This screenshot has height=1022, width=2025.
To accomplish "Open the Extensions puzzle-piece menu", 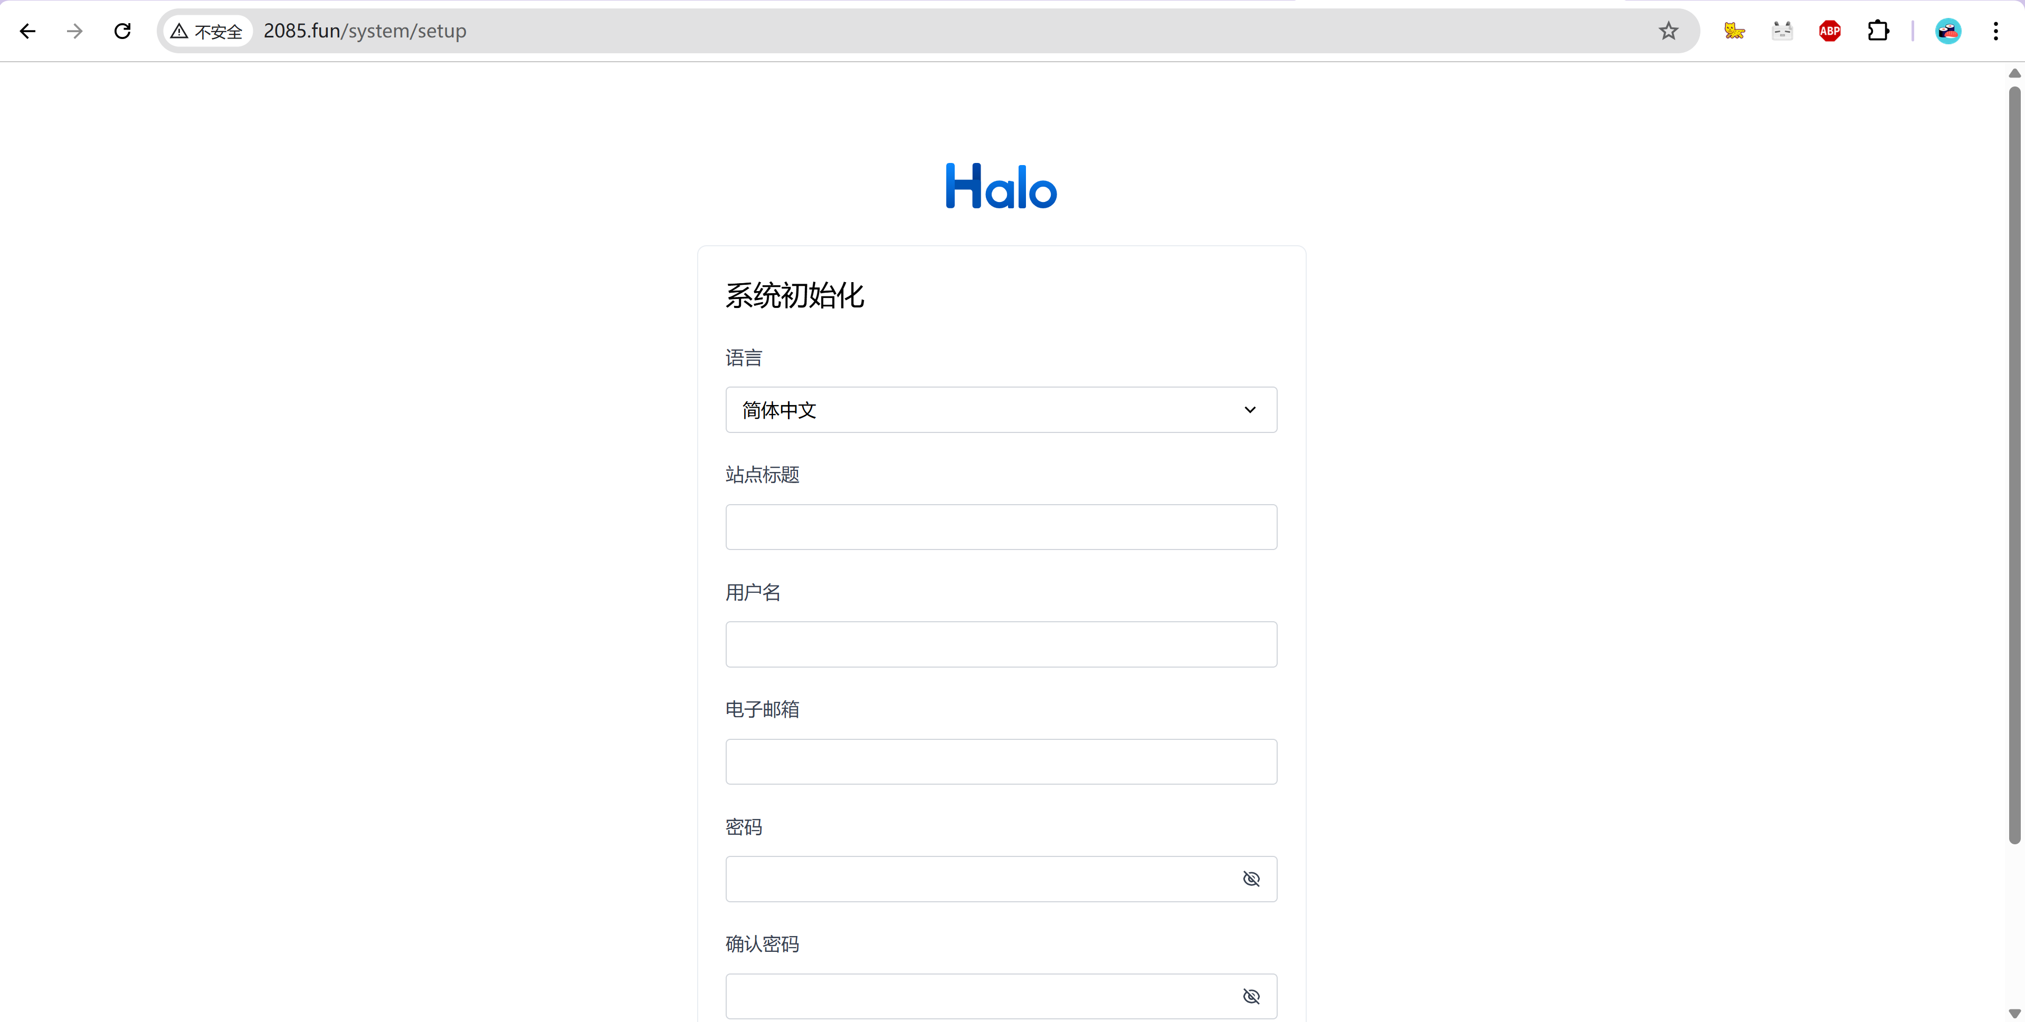I will tap(1878, 31).
